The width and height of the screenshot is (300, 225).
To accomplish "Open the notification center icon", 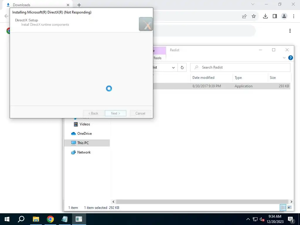I will tap(291, 219).
